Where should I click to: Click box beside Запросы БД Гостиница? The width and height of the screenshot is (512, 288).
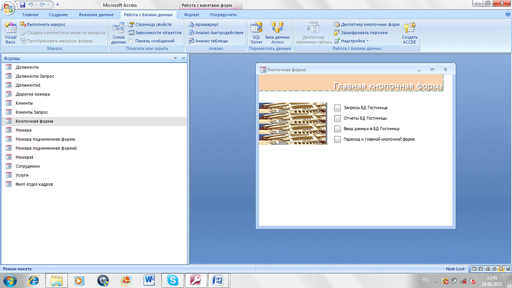click(338, 108)
